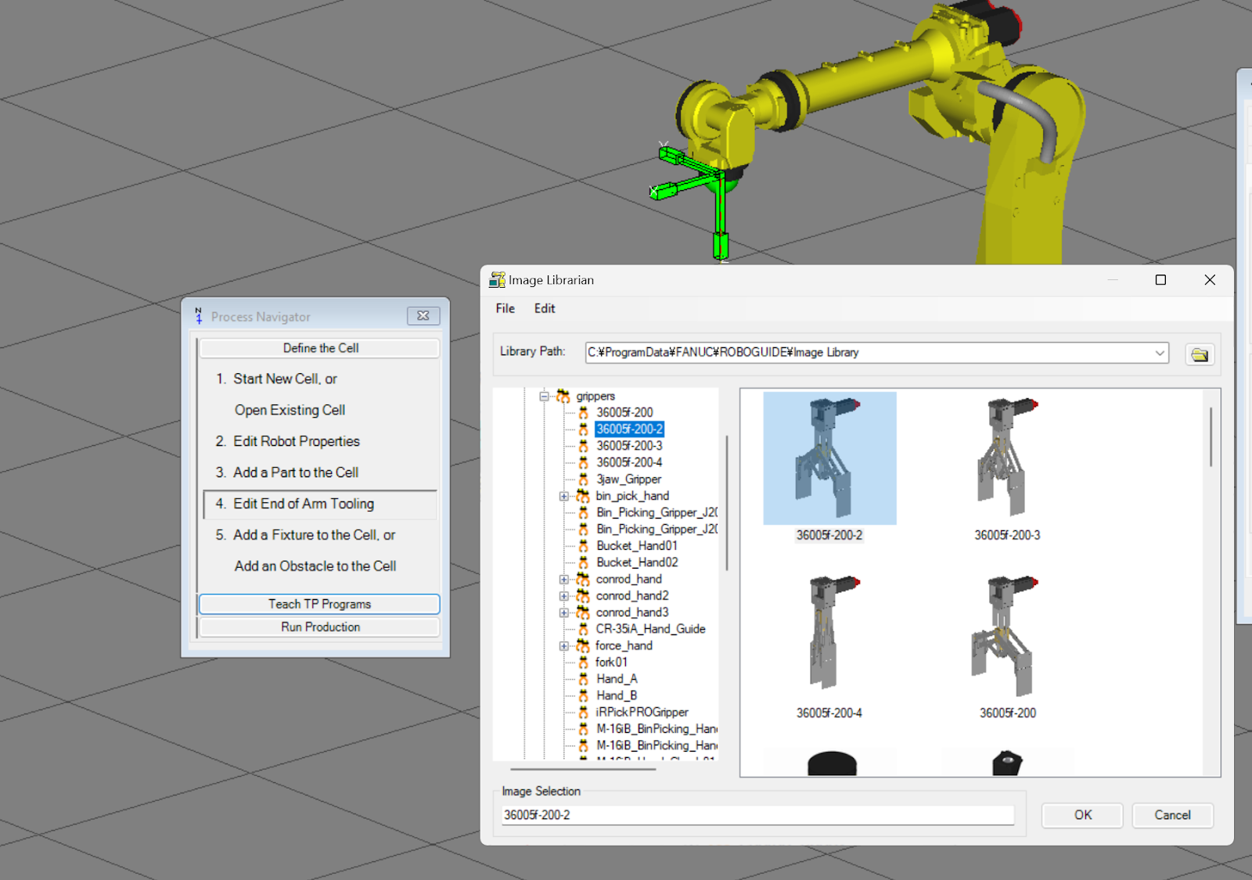Click the tree pane vertical scrollbar
This screenshot has width=1252, height=880.
coord(727,503)
